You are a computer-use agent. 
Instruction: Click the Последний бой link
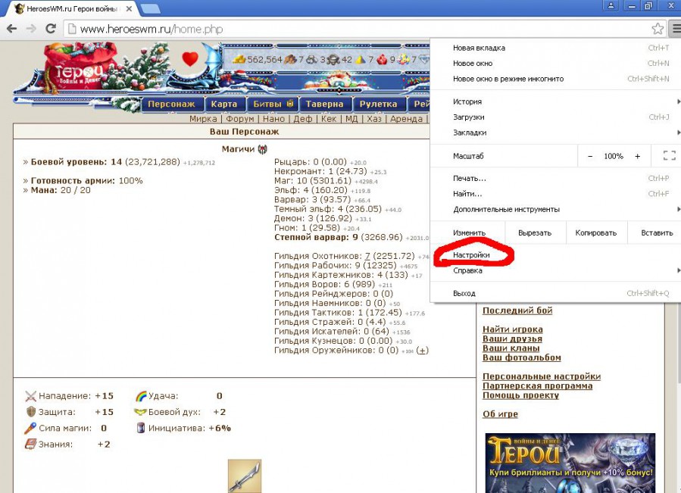(x=517, y=310)
